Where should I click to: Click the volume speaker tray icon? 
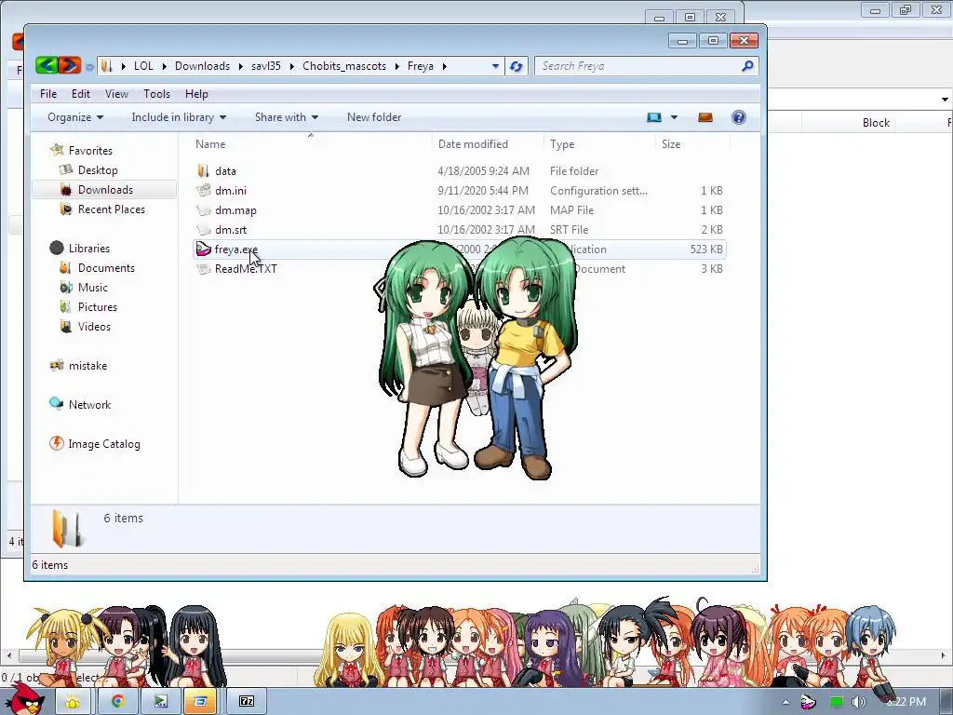point(859,702)
